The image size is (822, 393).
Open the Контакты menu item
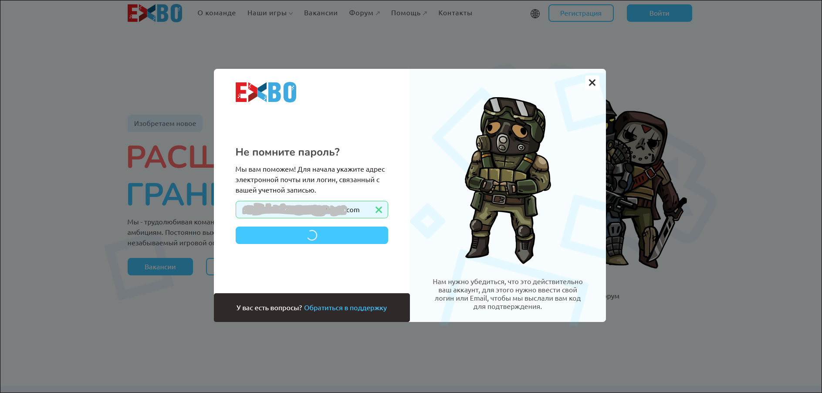[455, 13]
